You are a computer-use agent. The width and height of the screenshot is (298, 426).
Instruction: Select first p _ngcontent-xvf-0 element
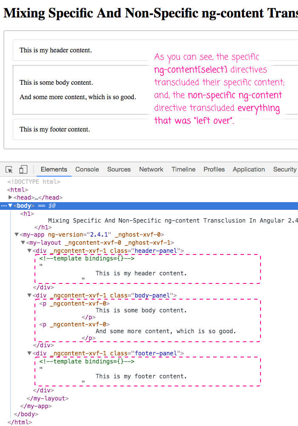click(x=74, y=303)
